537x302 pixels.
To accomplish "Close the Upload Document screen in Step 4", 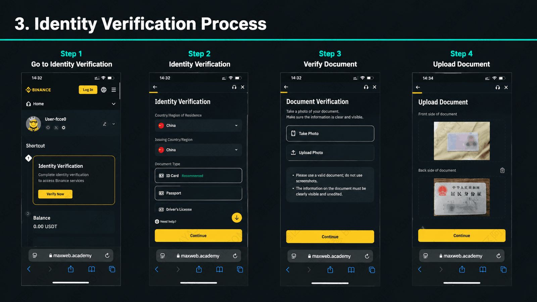I will [506, 87].
